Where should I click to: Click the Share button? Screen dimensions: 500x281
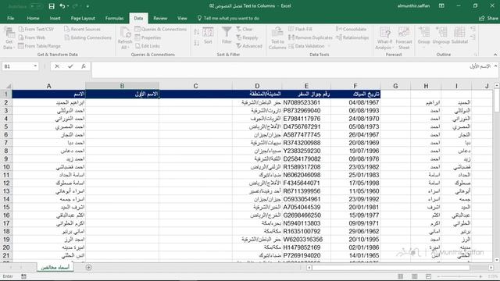(x=488, y=18)
